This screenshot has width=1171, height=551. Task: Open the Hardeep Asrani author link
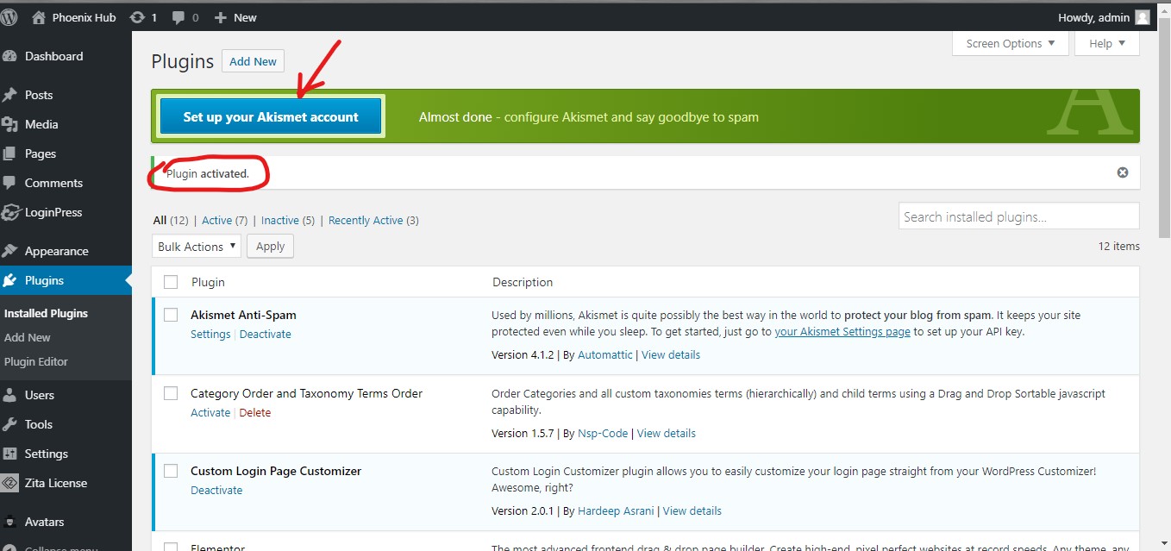pos(616,510)
